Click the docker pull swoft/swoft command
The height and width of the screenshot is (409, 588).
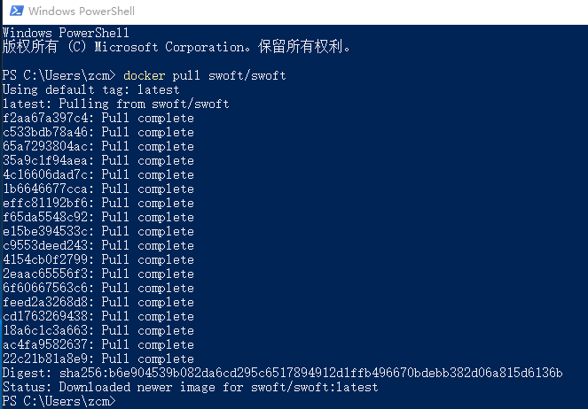coord(205,75)
